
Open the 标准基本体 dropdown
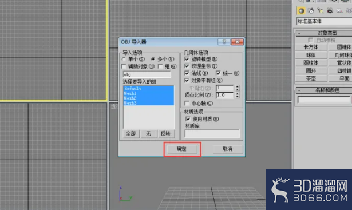click(x=324, y=21)
